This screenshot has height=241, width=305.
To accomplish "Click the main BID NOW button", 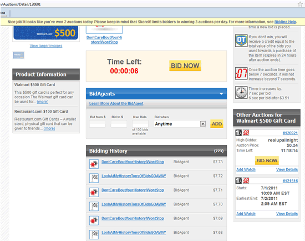I will pyautogui.click(x=185, y=66).
